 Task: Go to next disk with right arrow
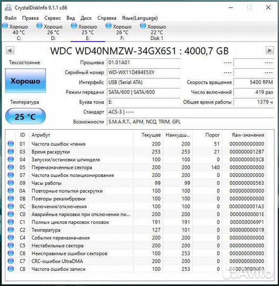(269, 50)
